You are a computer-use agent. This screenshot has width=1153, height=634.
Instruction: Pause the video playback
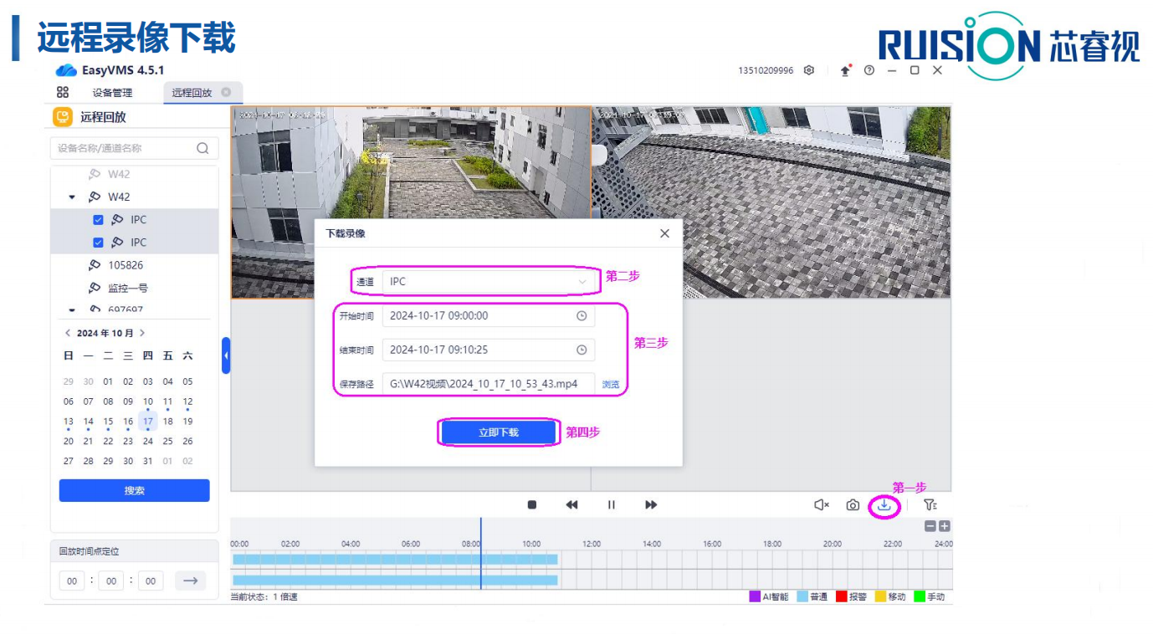[612, 505]
